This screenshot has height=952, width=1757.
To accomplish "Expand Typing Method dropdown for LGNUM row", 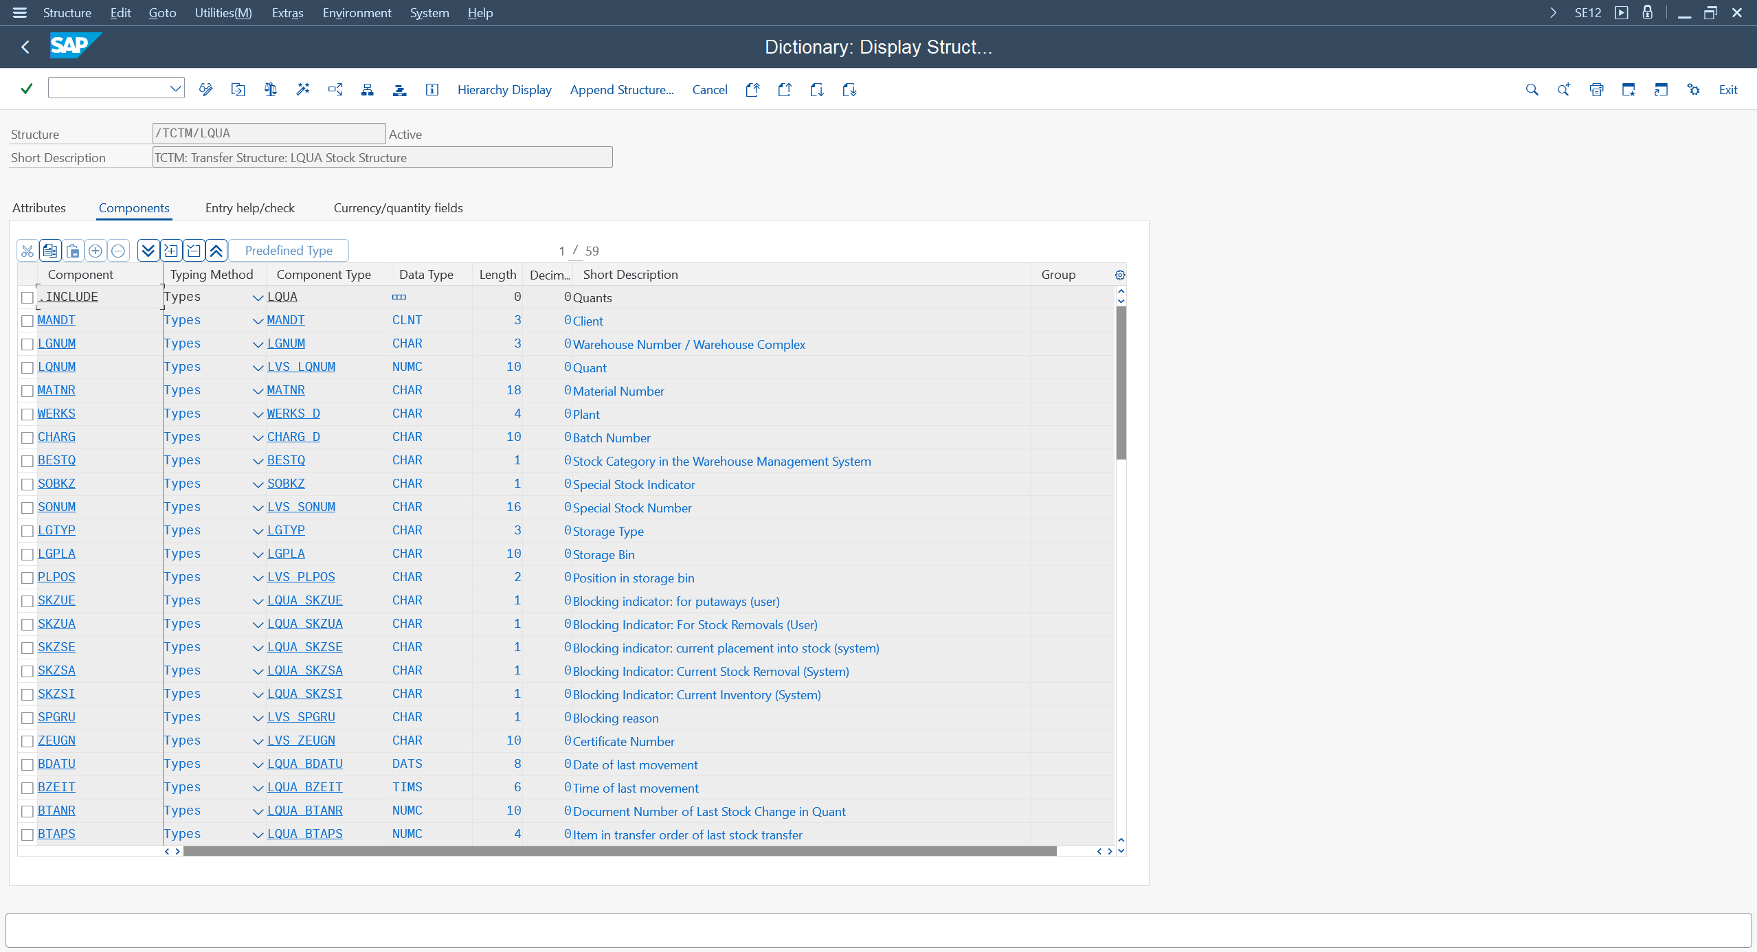I will point(258,344).
